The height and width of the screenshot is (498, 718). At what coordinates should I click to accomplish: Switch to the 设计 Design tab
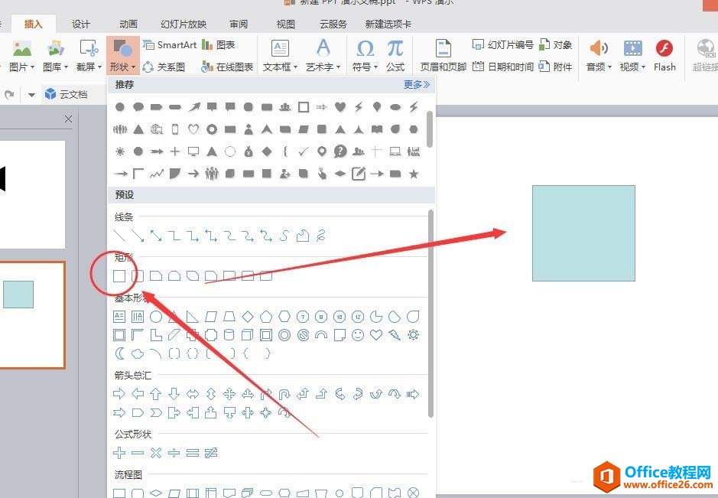80,24
